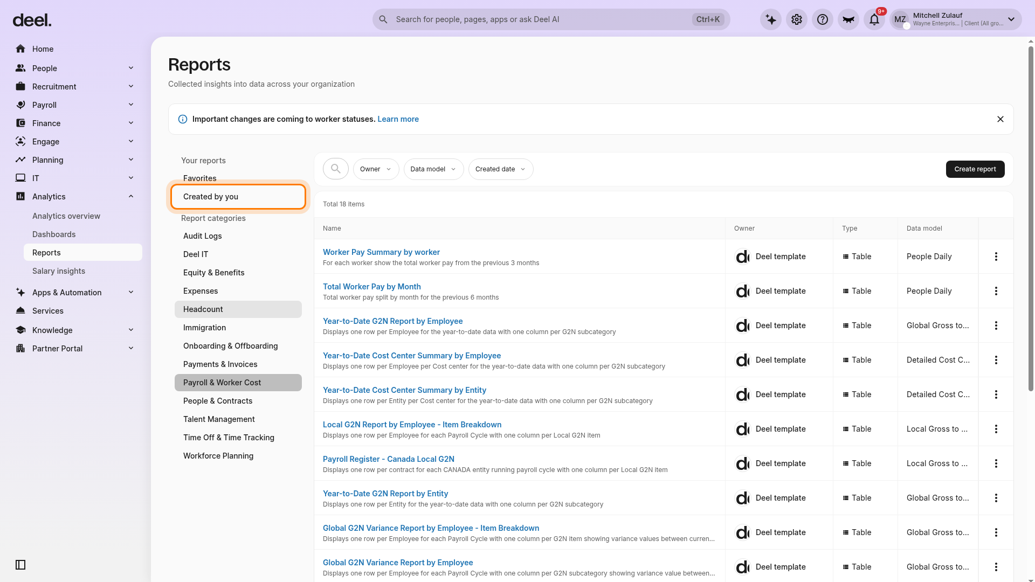Select the Favorites reports list
Image resolution: width=1035 pixels, height=582 pixels.
(x=238, y=178)
